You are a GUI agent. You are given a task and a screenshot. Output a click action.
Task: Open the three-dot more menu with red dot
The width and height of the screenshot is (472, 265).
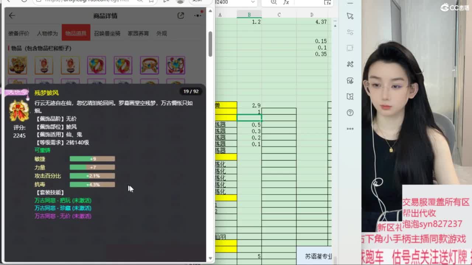click(198, 15)
